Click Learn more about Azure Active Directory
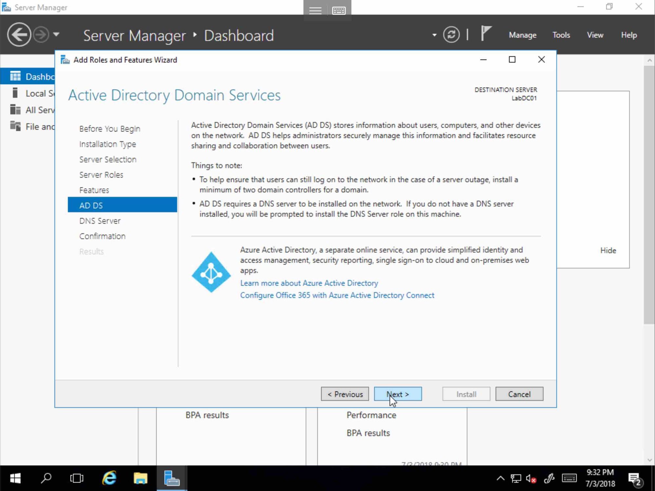Image resolution: width=655 pixels, height=491 pixels. 309,283
